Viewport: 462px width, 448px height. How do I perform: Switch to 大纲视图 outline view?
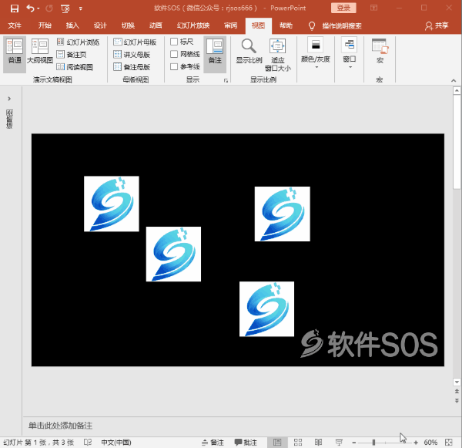pos(40,52)
